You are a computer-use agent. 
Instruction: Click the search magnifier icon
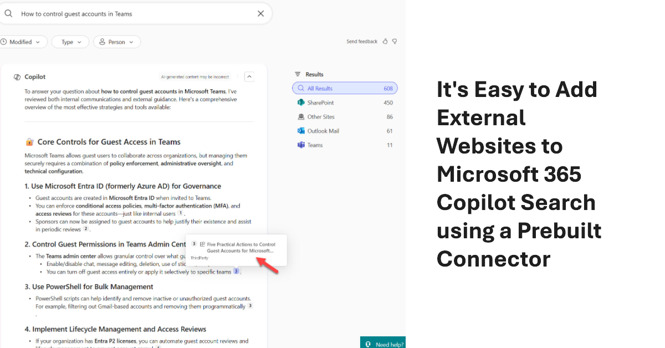coord(7,13)
